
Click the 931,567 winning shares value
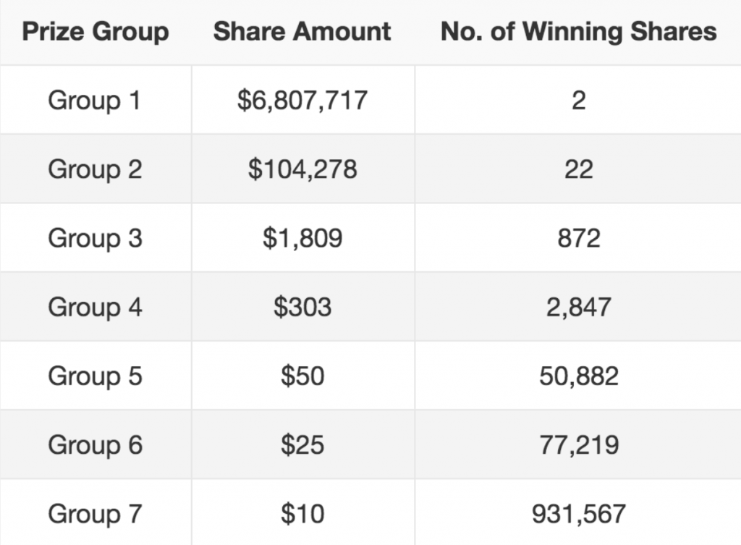pyautogui.click(x=579, y=514)
